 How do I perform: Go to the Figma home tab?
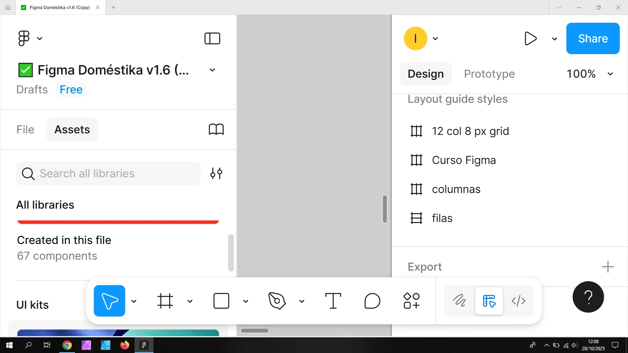pos(8,7)
